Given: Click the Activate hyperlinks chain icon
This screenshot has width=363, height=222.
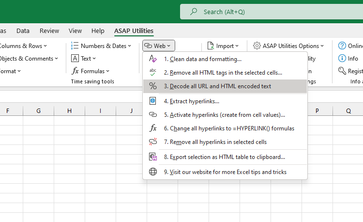Looking at the screenshot, I should (153, 115).
